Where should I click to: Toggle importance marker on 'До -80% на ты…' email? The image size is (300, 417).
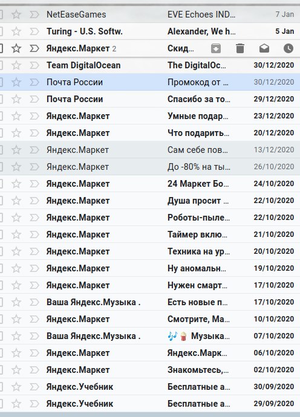[x=34, y=167]
